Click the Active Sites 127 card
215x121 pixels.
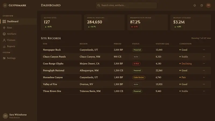[61, 23]
